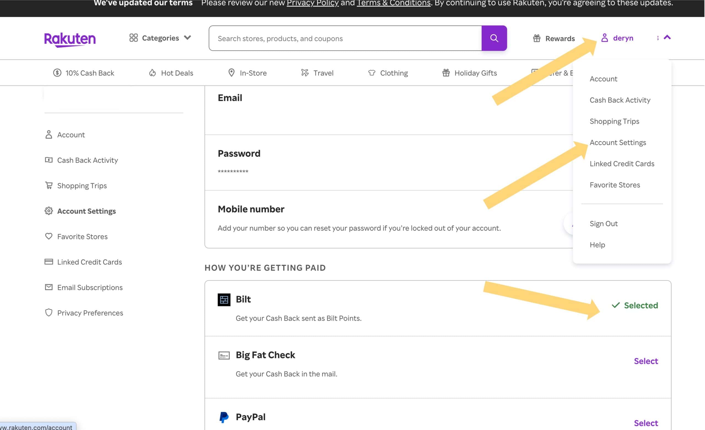This screenshot has width=705, height=430.
Task: Click the sidebar Shopping Trips cart icon
Action: pos(49,185)
